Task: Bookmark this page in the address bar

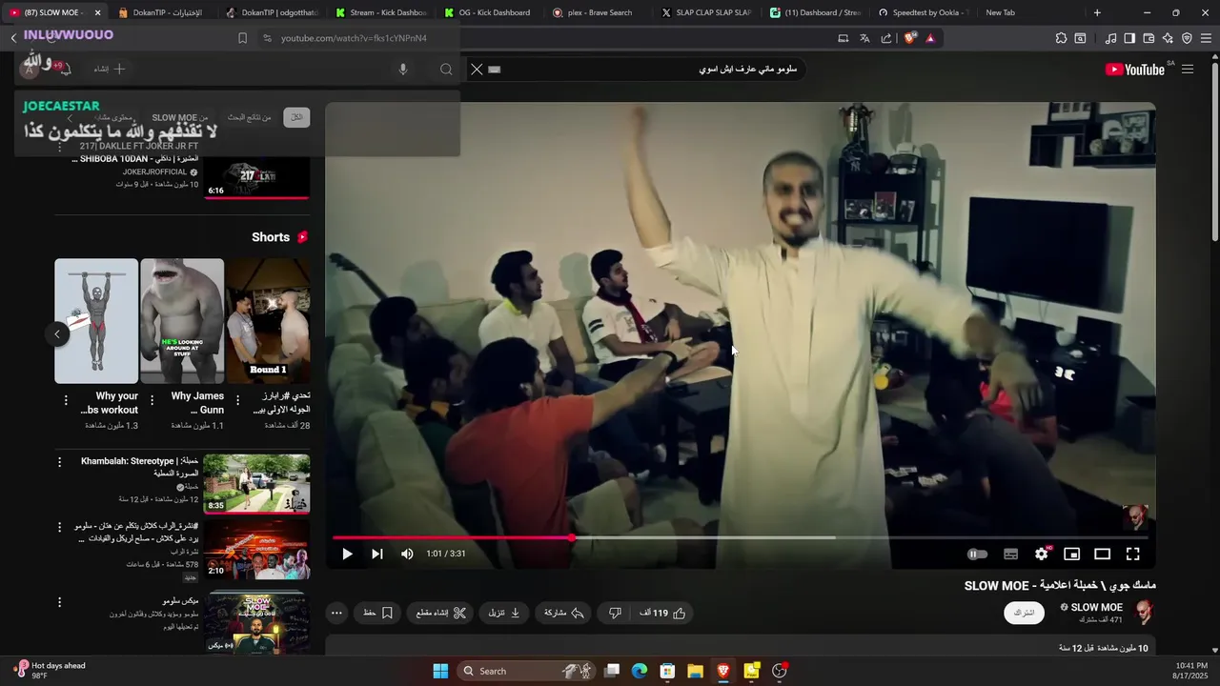Action: pyautogui.click(x=242, y=38)
